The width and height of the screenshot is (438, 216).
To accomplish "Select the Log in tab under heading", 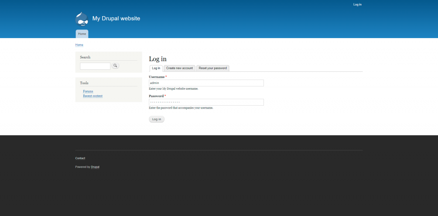I will 156,68.
